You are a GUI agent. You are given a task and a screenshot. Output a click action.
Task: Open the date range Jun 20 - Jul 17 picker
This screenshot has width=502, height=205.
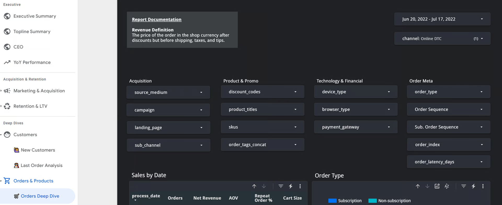[442, 19]
